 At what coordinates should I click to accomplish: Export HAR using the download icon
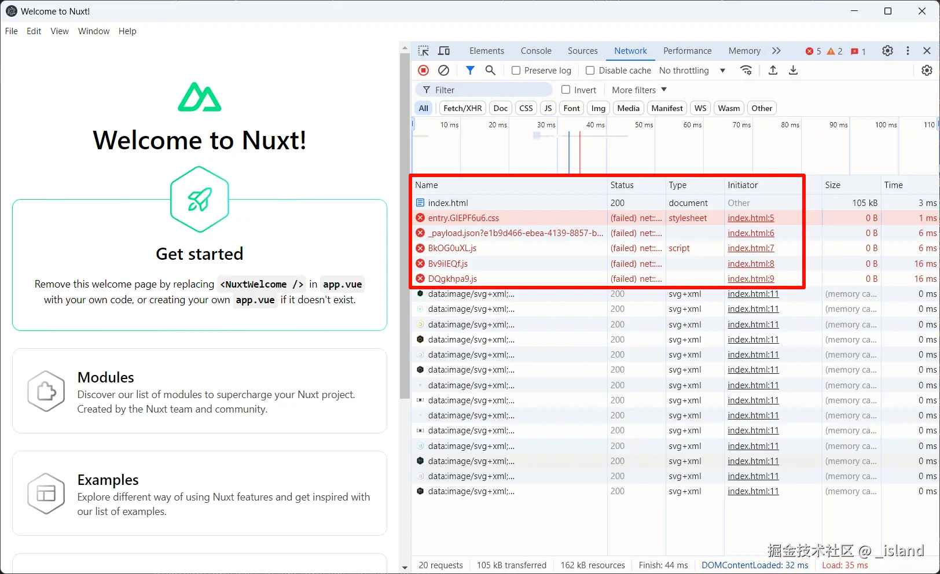tap(794, 70)
